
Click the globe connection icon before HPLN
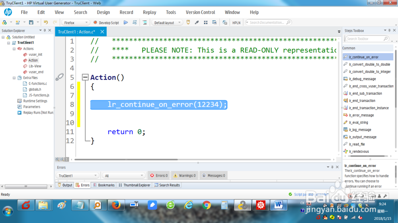coord(224,23)
